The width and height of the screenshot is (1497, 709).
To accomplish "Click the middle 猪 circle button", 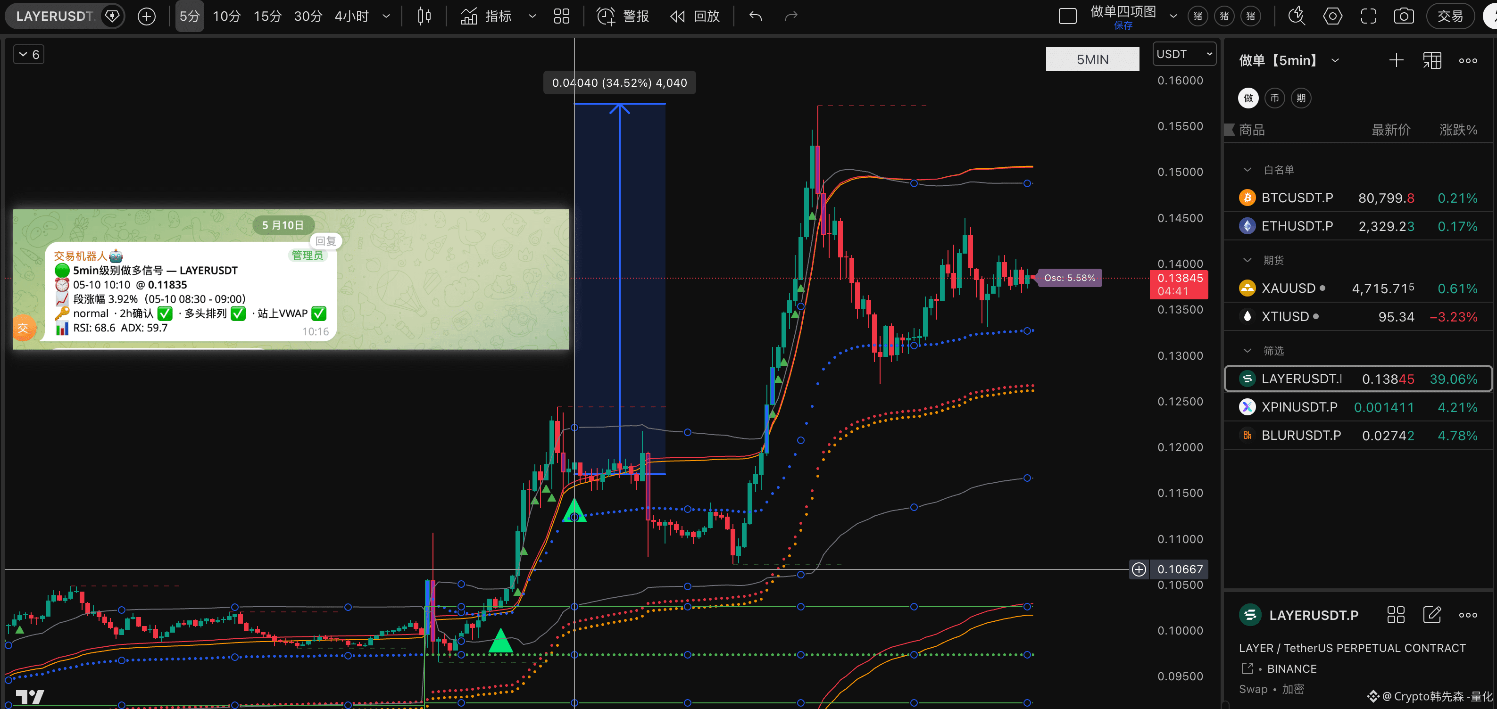I will coord(1224,16).
